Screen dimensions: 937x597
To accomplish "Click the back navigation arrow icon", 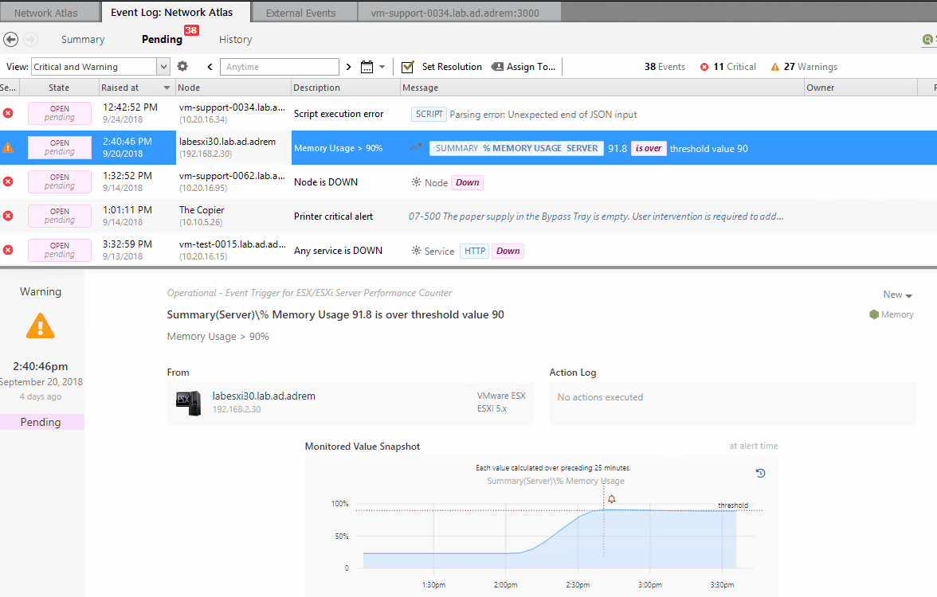I will (x=11, y=40).
